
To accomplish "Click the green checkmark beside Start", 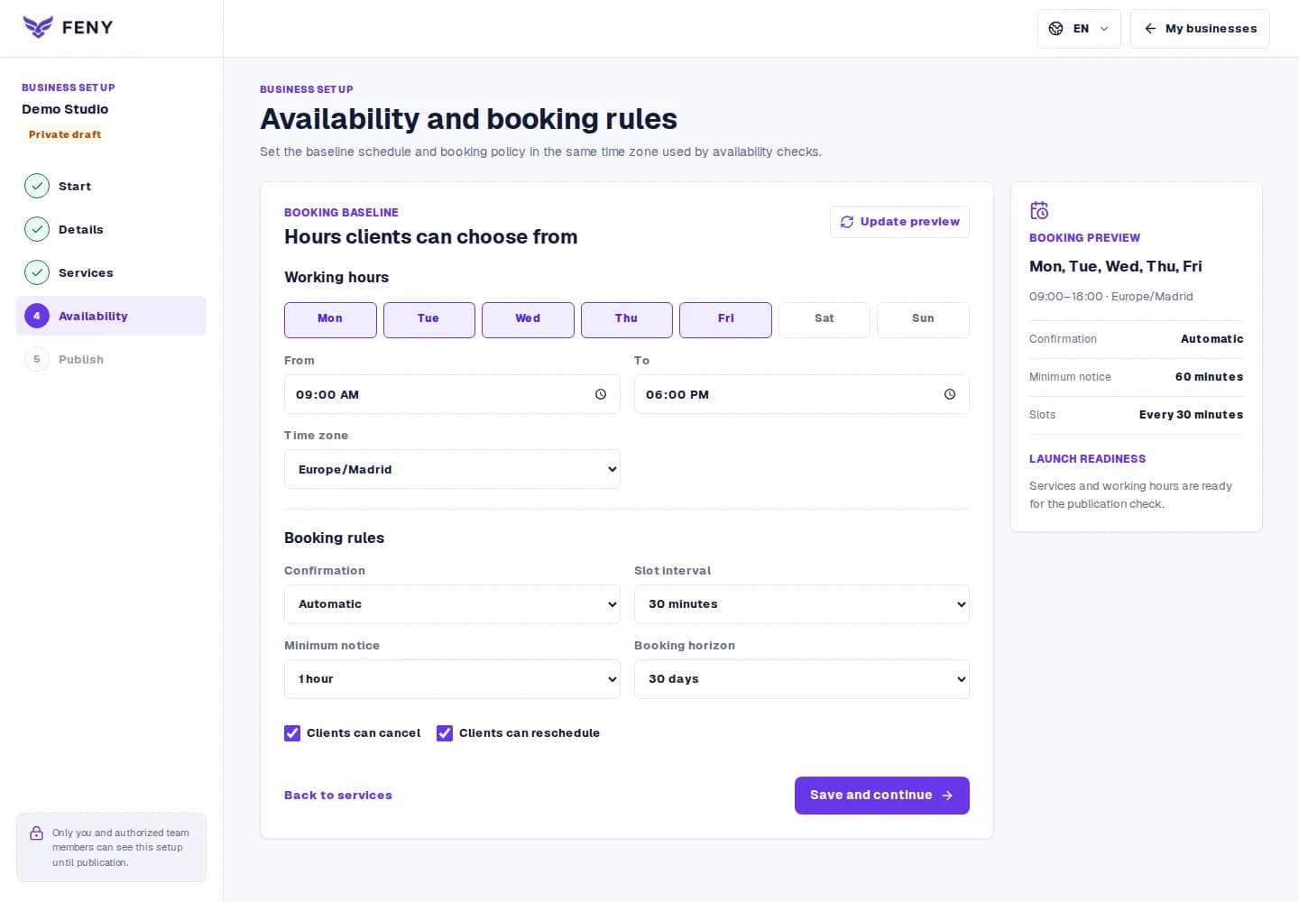I will [x=37, y=186].
